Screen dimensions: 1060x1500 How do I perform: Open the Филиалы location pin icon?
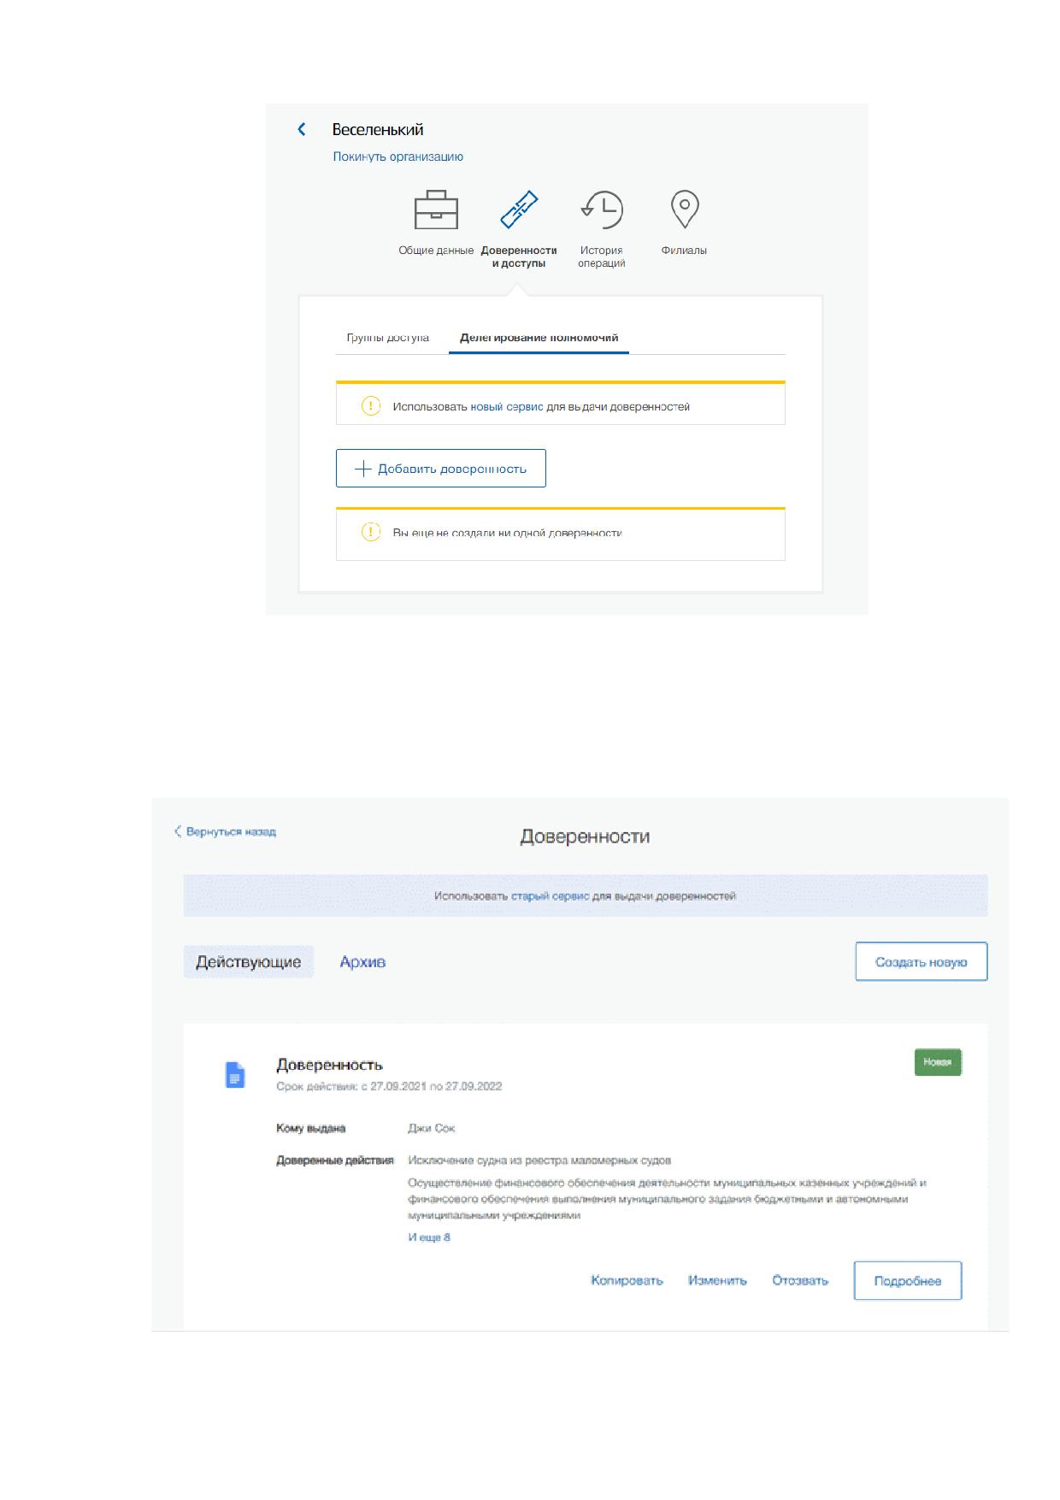click(685, 210)
